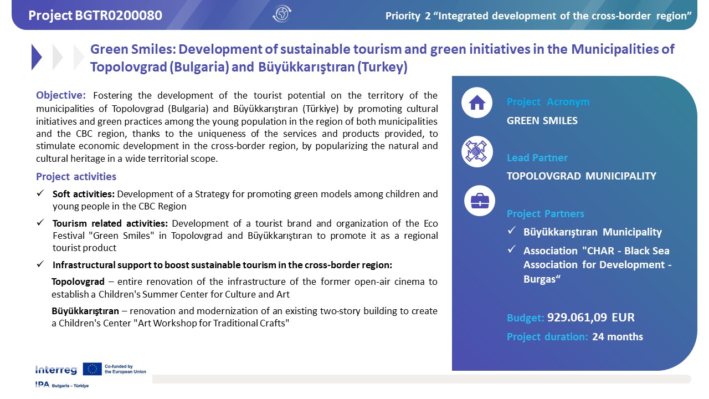Click the house icon beside Project Acronym
Screen dimensions: 709x399
point(477,103)
